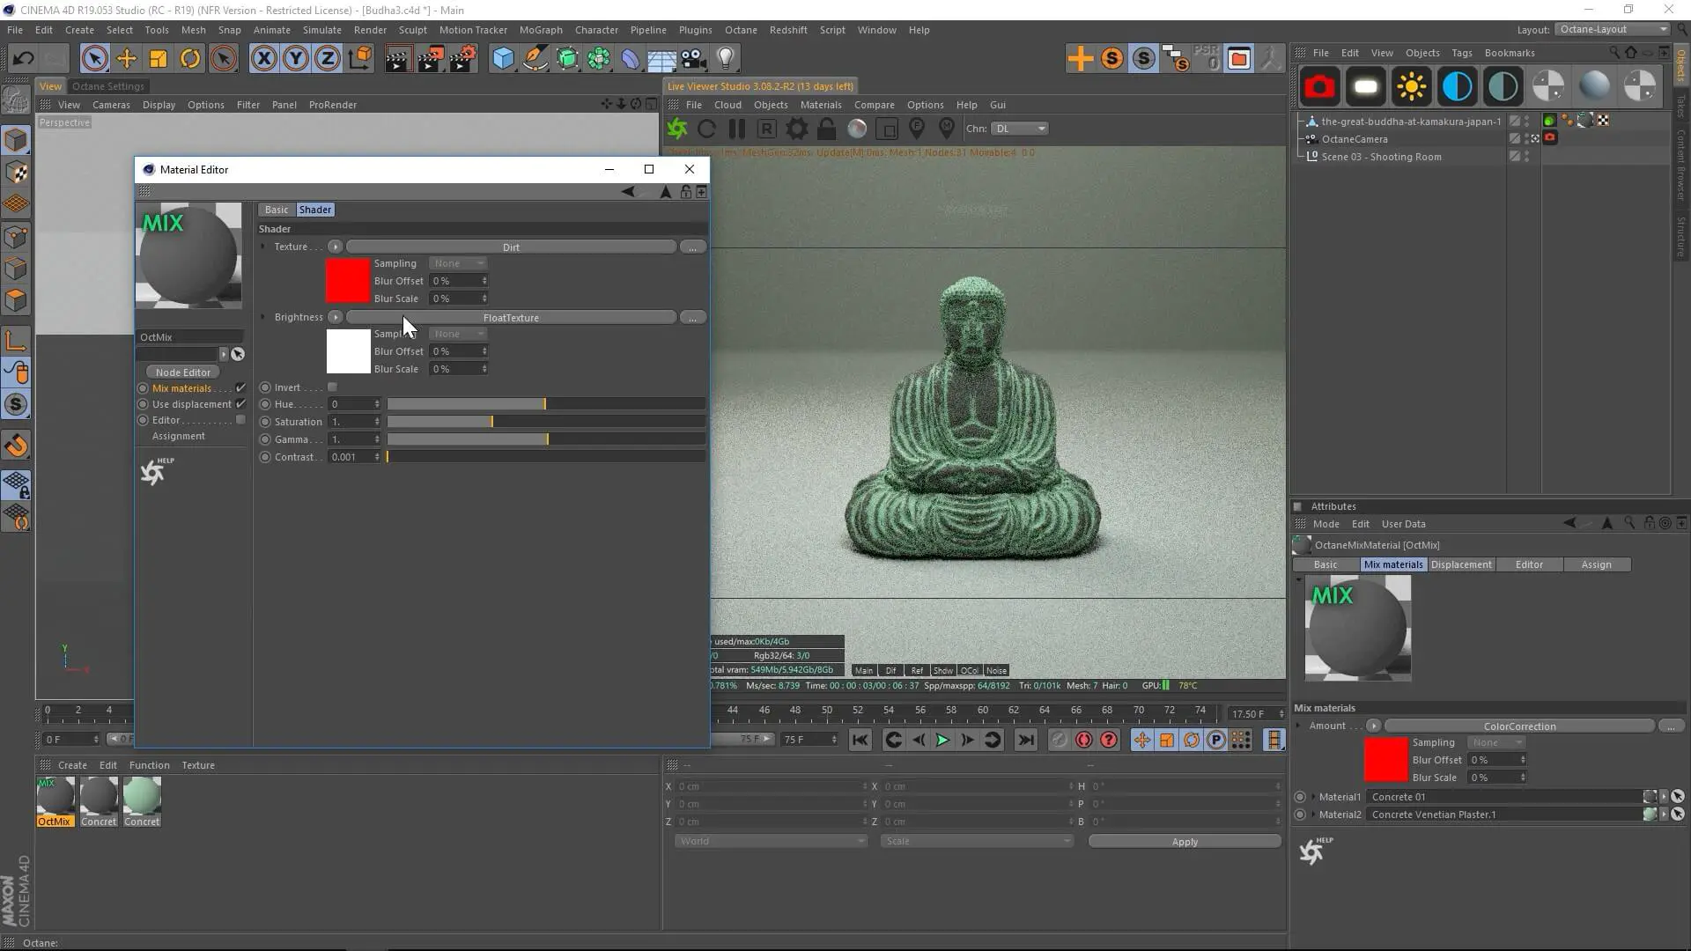Screen dimensions: 1691x951
Task: Click the Contrast animation dot
Action: click(x=265, y=457)
